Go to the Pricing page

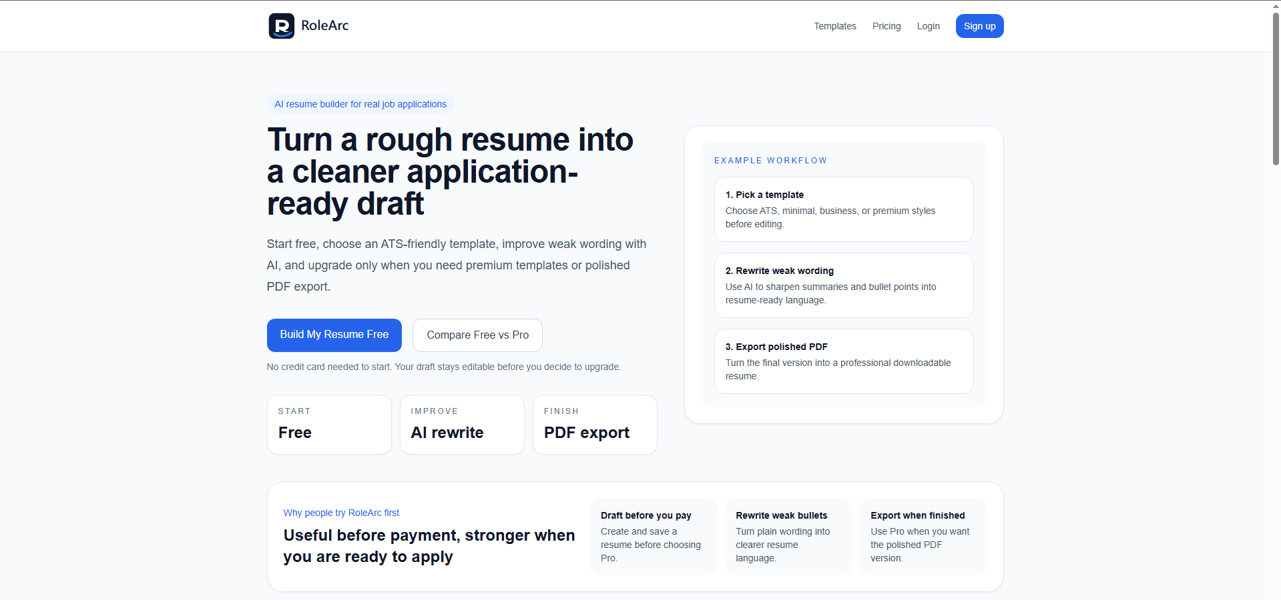[x=886, y=26]
